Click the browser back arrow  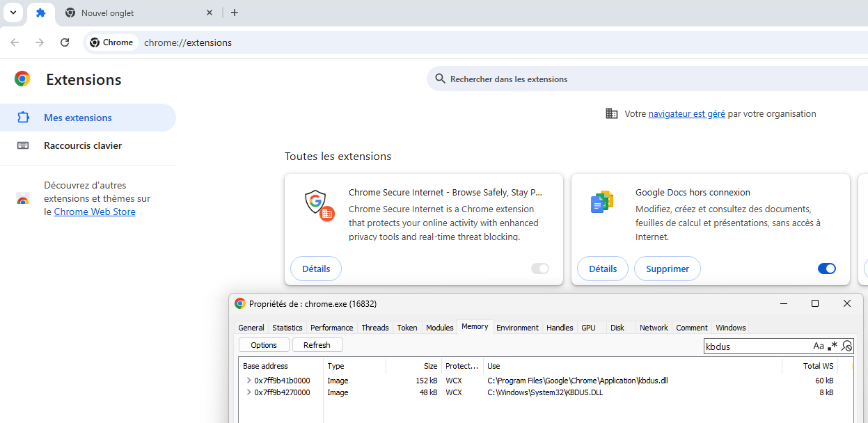click(x=15, y=42)
